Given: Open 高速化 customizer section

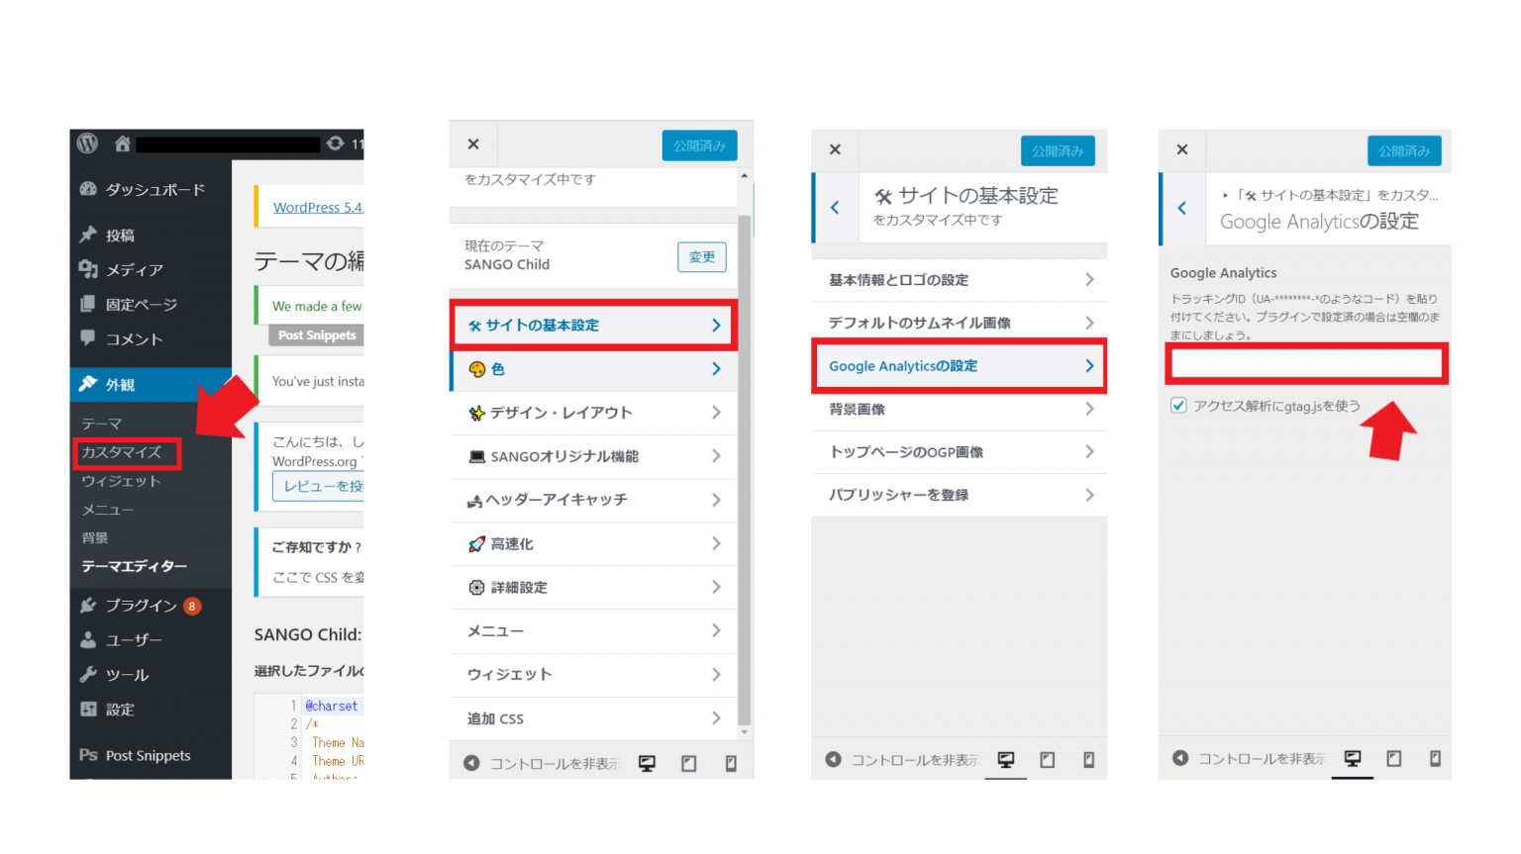Looking at the screenshot, I should tap(594, 543).
